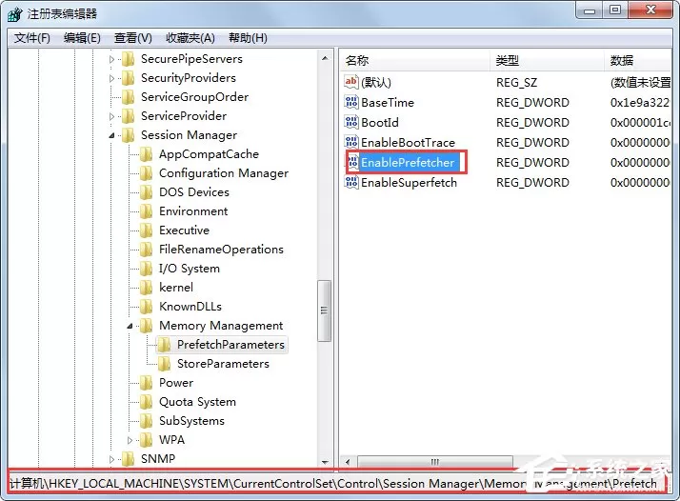The height and width of the screenshot is (501, 680).
Task: Select the BaseTime DWORD value icon
Action: coord(351,102)
